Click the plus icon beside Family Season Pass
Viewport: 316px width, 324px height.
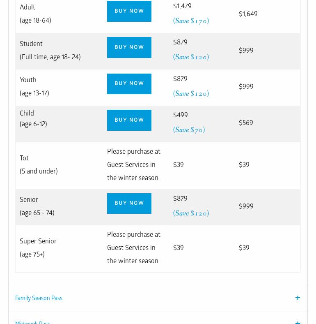pyautogui.click(x=298, y=298)
